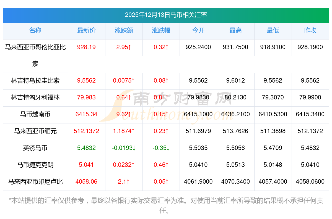
Task: Click change percent 0.05↑
Action: click(161, 182)
